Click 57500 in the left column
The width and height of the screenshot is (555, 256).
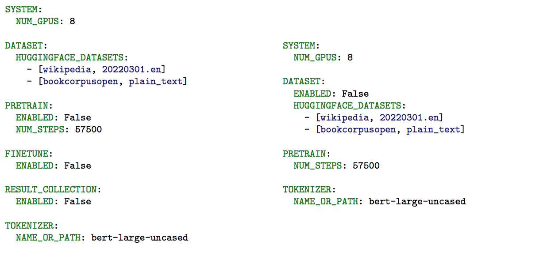point(88,130)
